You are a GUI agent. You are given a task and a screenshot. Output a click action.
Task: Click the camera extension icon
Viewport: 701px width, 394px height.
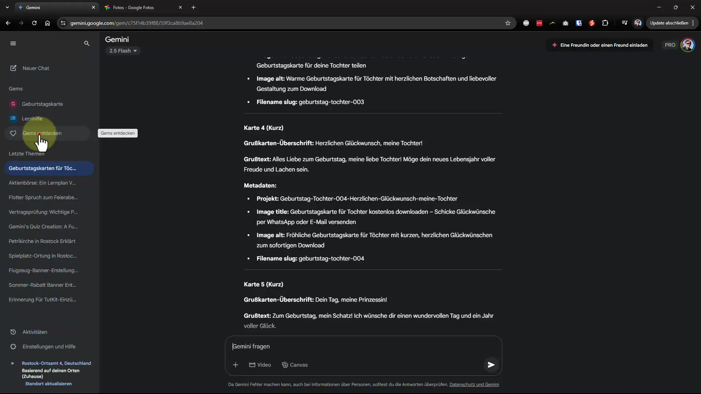tap(566, 23)
